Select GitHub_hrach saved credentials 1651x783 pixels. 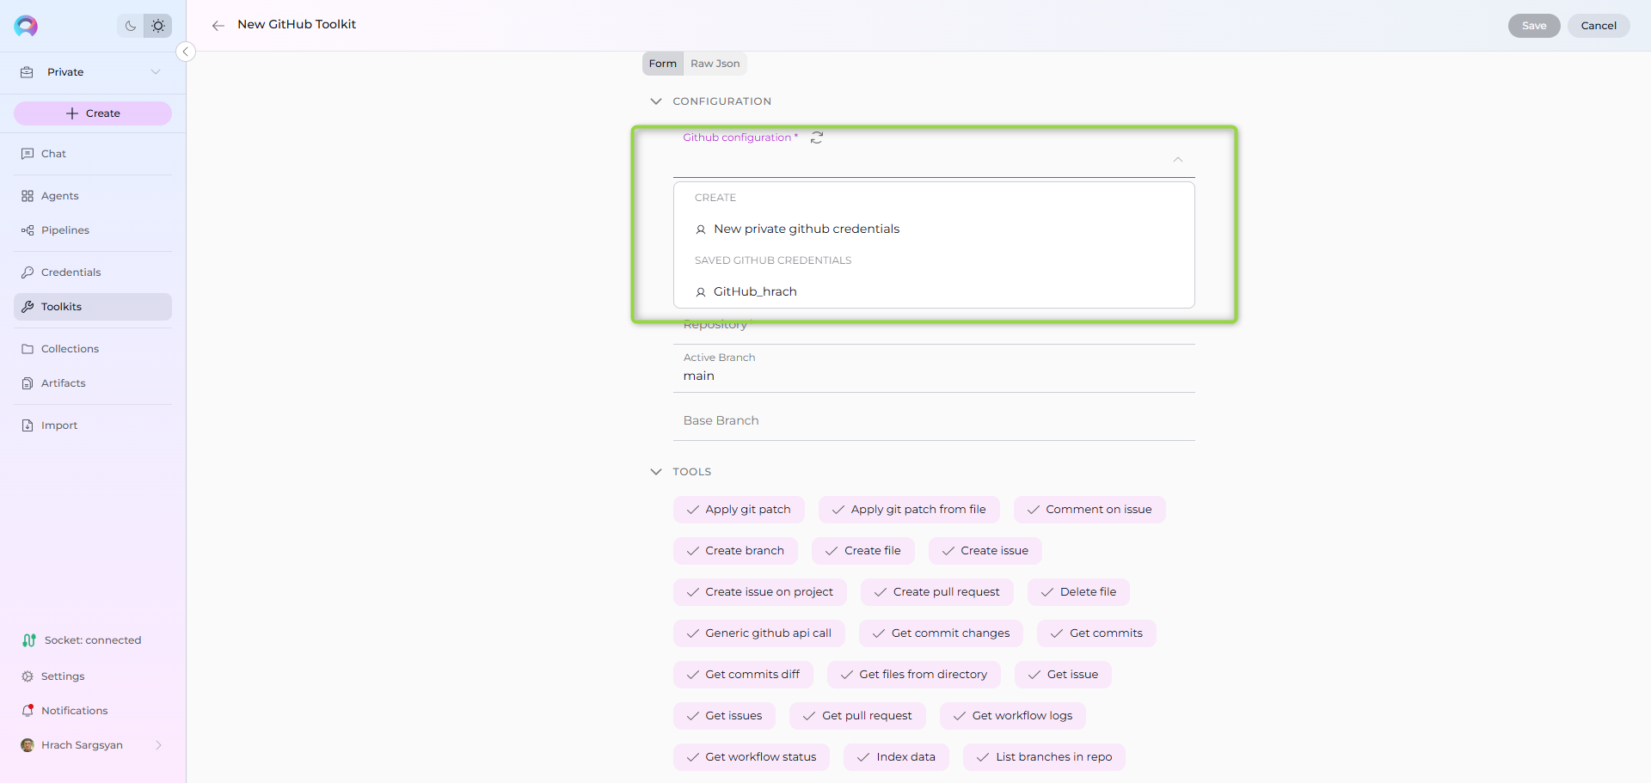(x=934, y=292)
